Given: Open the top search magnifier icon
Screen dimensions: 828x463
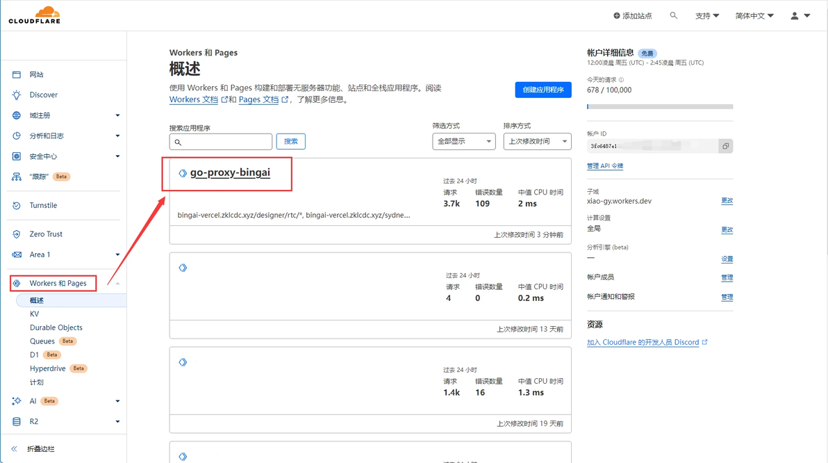Looking at the screenshot, I should pos(673,16).
